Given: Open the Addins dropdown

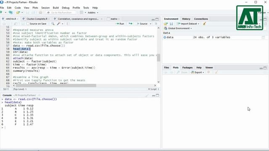Looking at the screenshot, I should click(x=93, y=13).
